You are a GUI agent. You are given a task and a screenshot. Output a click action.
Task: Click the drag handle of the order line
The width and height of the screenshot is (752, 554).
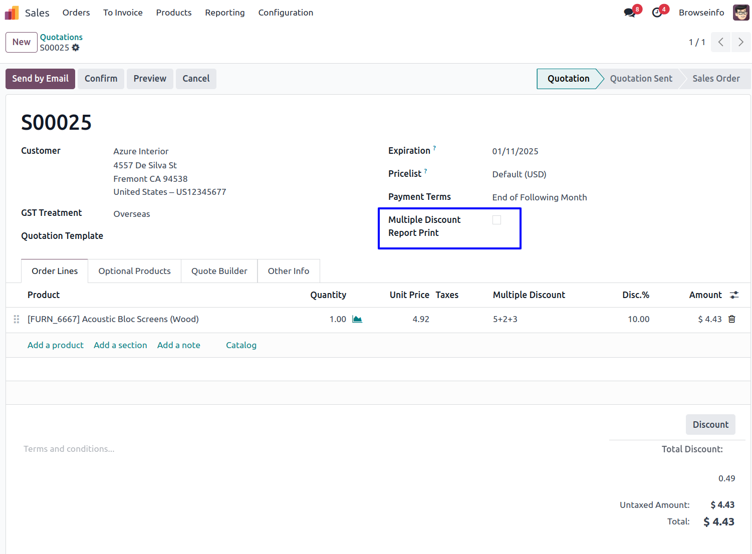point(17,319)
